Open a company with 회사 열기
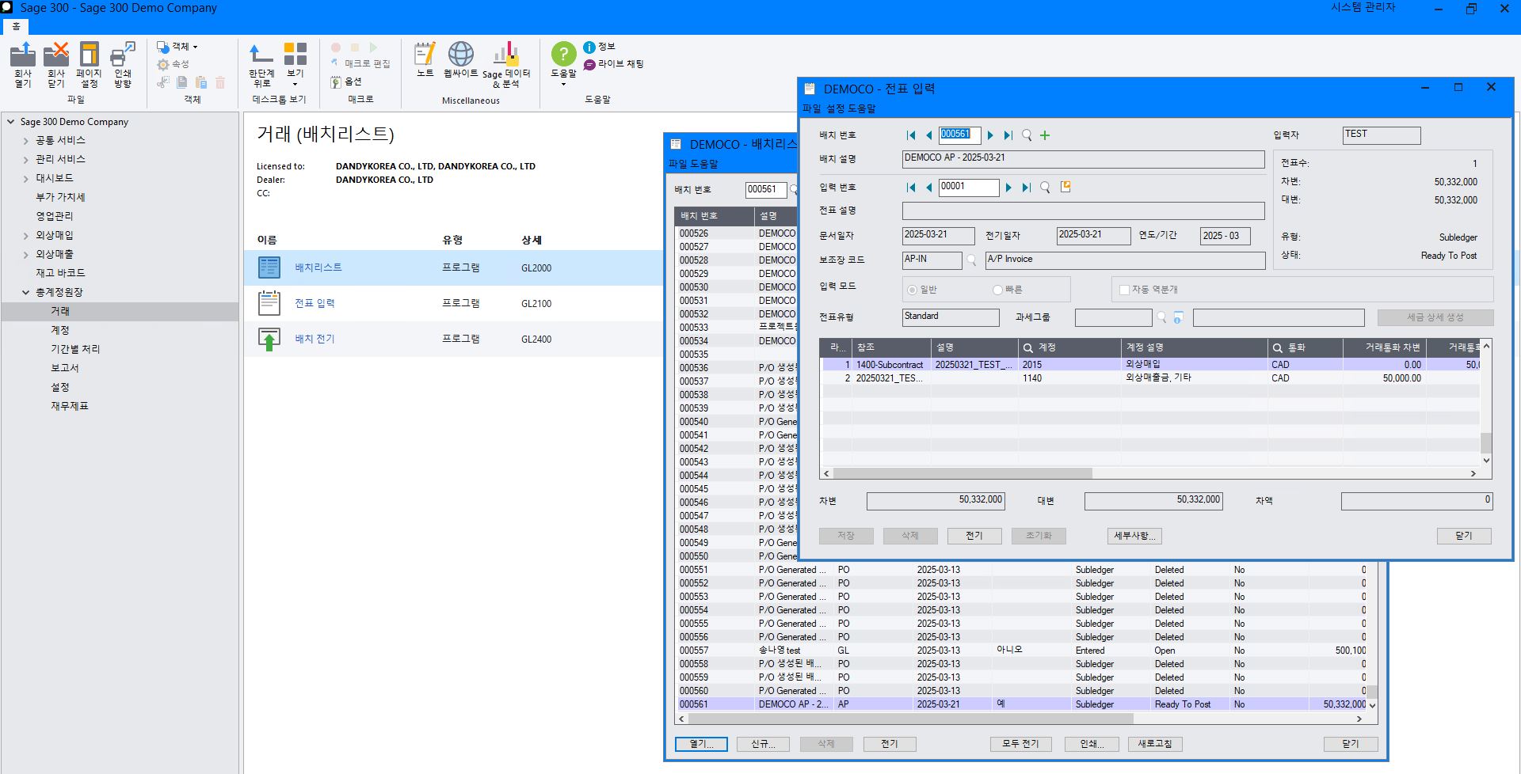 click(x=23, y=64)
